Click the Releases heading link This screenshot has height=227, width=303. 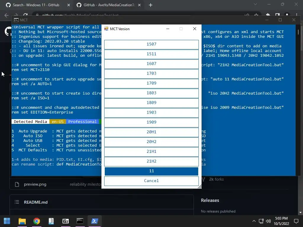tap(210, 200)
